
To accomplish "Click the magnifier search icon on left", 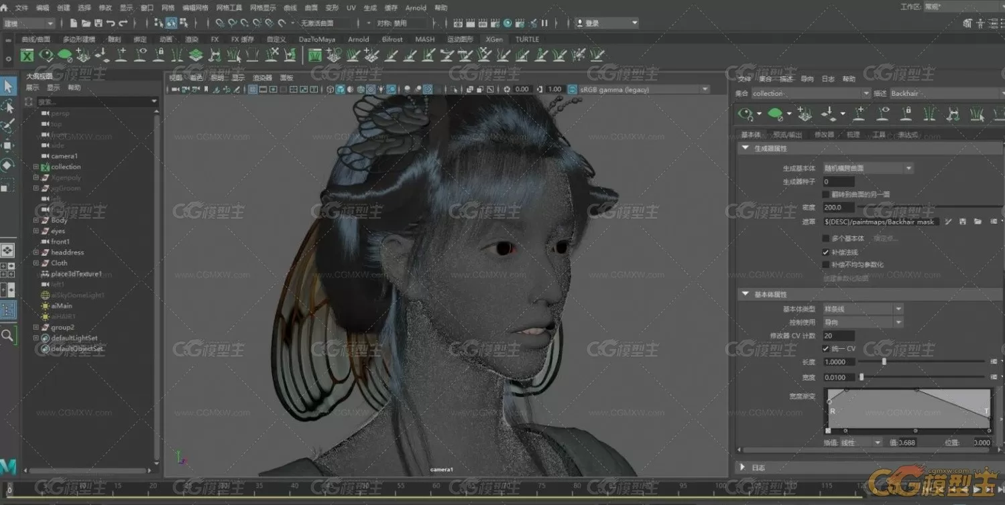I will click(7, 335).
